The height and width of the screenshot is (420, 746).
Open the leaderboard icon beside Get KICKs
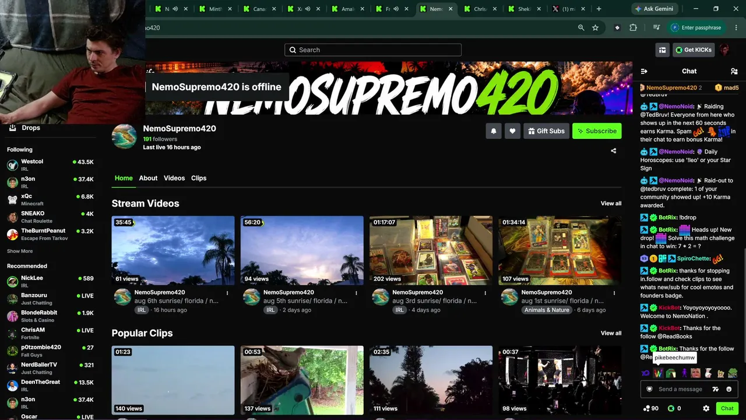(662, 50)
